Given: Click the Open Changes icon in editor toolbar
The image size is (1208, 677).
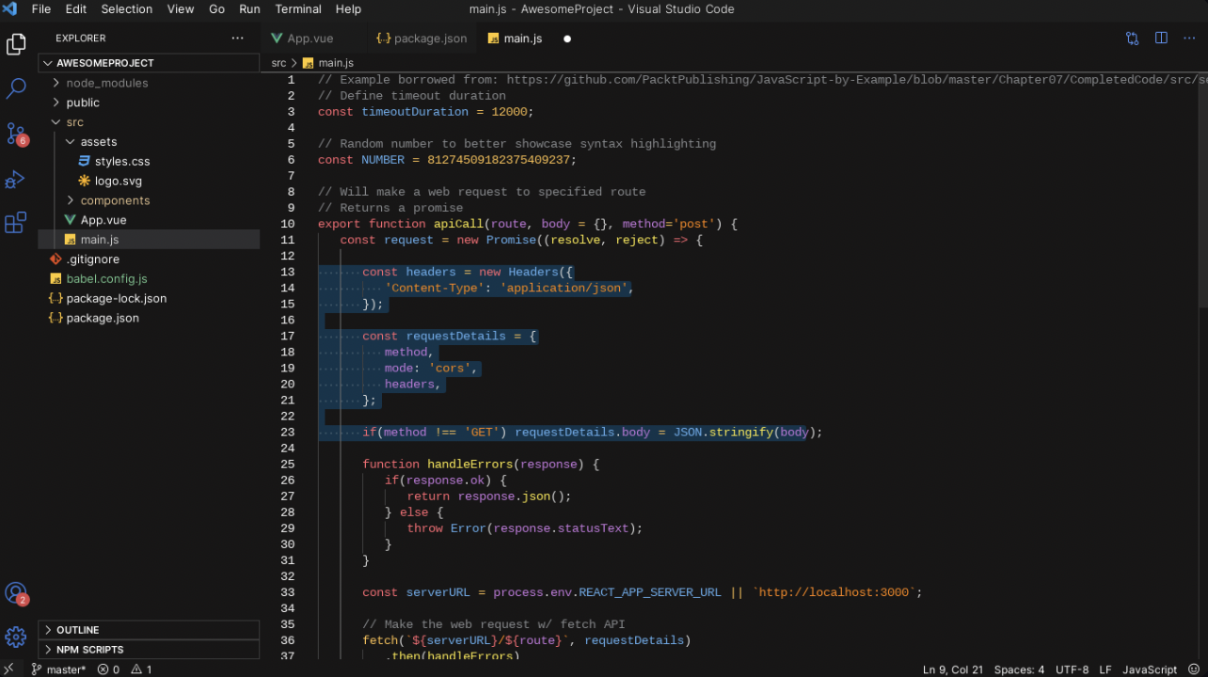Looking at the screenshot, I should tap(1132, 39).
